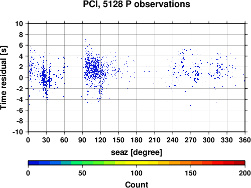Click the 'Time residual [s]' y-axis label
Screen dimensions: 251x188
[4, 78]
